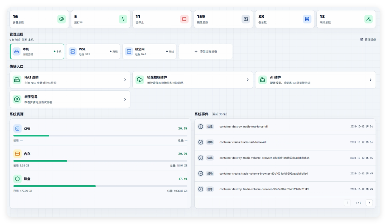Click the 新手引导 compass icon

(17, 99)
